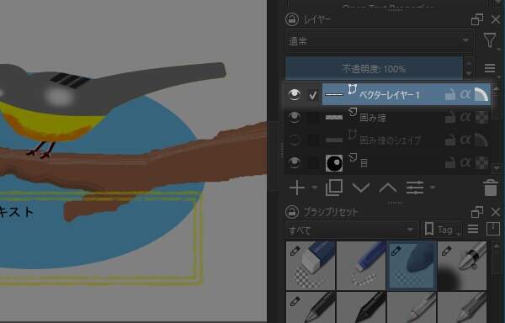The width and height of the screenshot is (505, 323).
Task: Select the white block eraser brush preset
Action: coord(311,266)
